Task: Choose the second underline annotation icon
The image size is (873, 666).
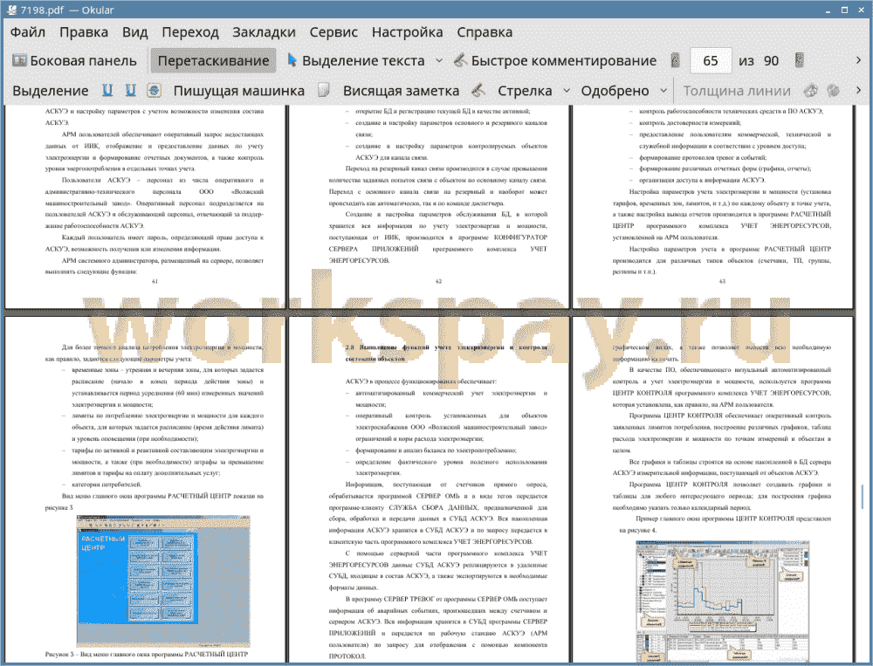Action: pos(130,90)
